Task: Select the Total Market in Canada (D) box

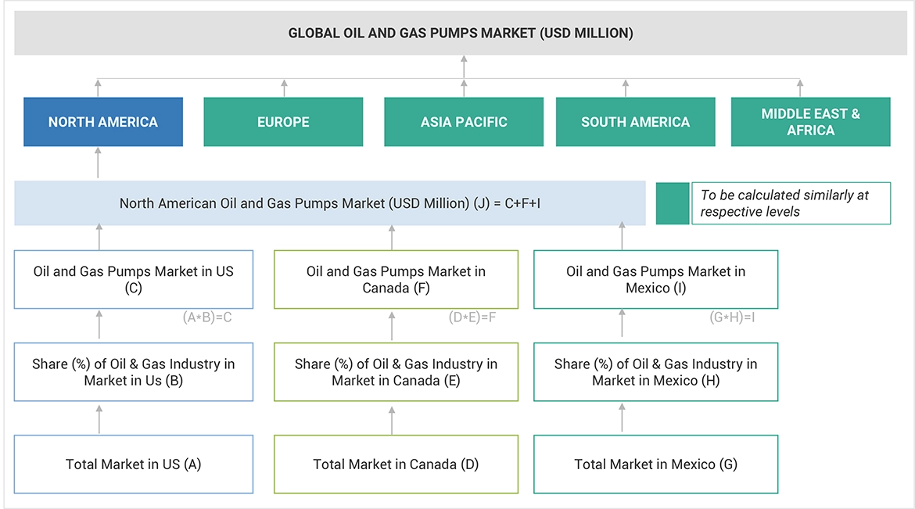Action: click(x=396, y=464)
